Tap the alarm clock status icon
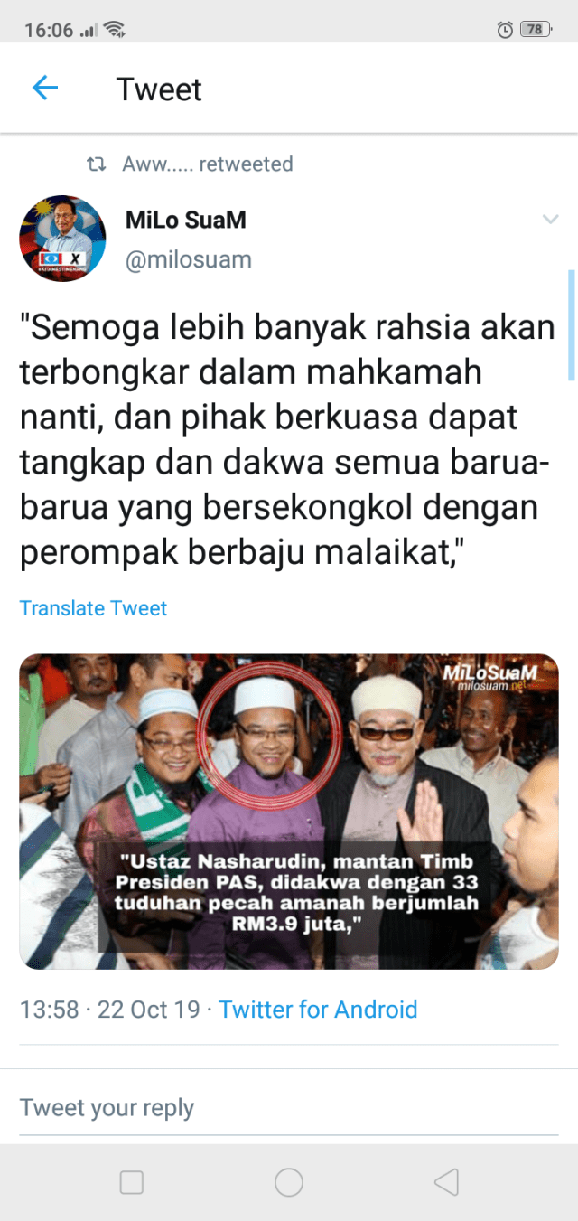This screenshot has width=578, height=1221. tap(505, 30)
